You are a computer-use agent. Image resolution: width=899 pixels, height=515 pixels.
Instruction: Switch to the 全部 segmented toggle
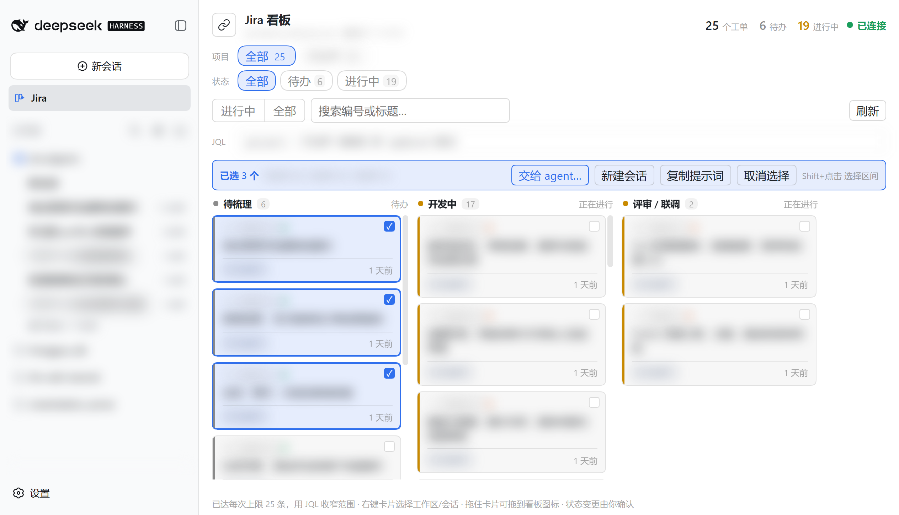point(284,111)
